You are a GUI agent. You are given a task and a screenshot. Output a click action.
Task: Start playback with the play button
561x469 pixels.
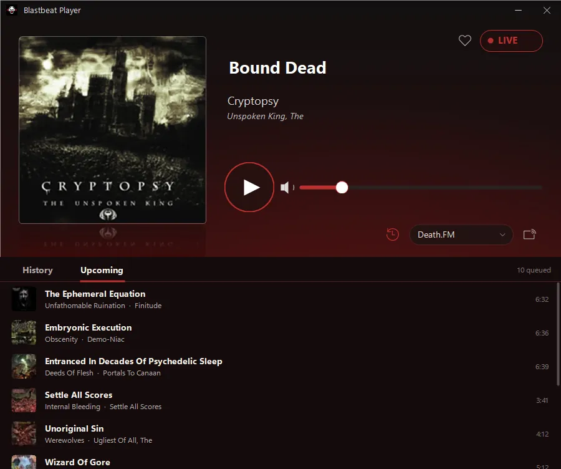(x=249, y=187)
